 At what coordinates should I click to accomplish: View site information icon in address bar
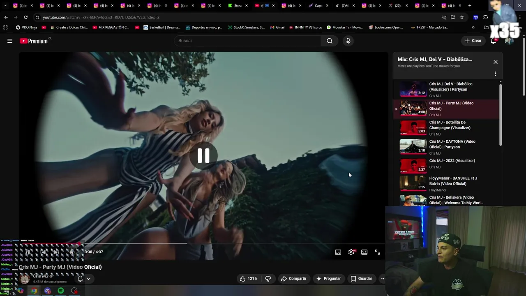coord(37,17)
